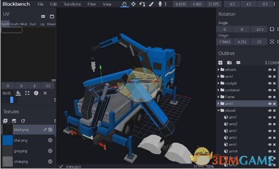Viewport: 279px width, 169px height.
Task: Open the Edit menu
Action: click(x=53, y=4)
